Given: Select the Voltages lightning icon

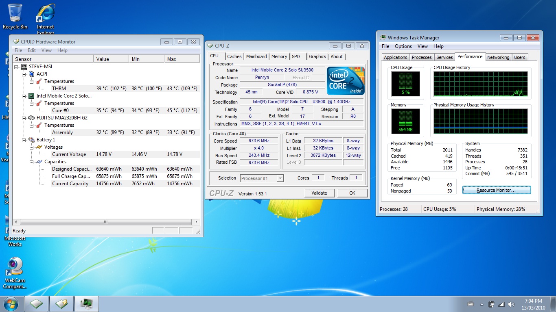Looking at the screenshot, I should [39, 147].
